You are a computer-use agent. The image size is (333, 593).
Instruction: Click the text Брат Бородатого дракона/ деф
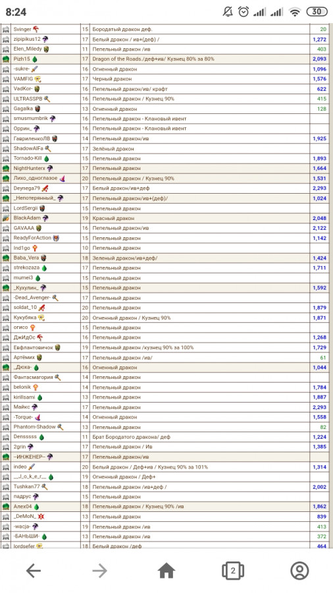[132, 437]
